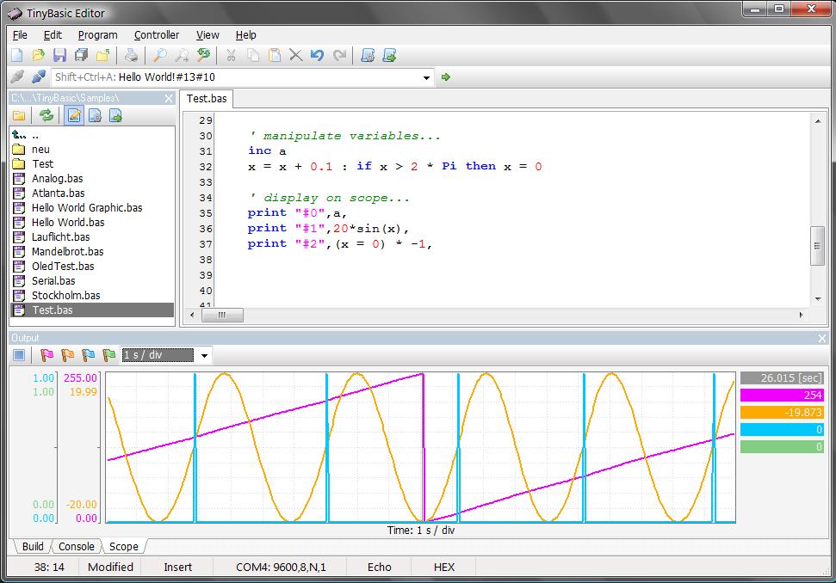Image resolution: width=836 pixels, height=583 pixels.
Task: Toggle the blue channel flag
Action: [89, 355]
